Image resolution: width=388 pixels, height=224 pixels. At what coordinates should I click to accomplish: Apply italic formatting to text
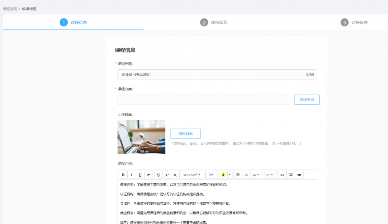pos(131,175)
